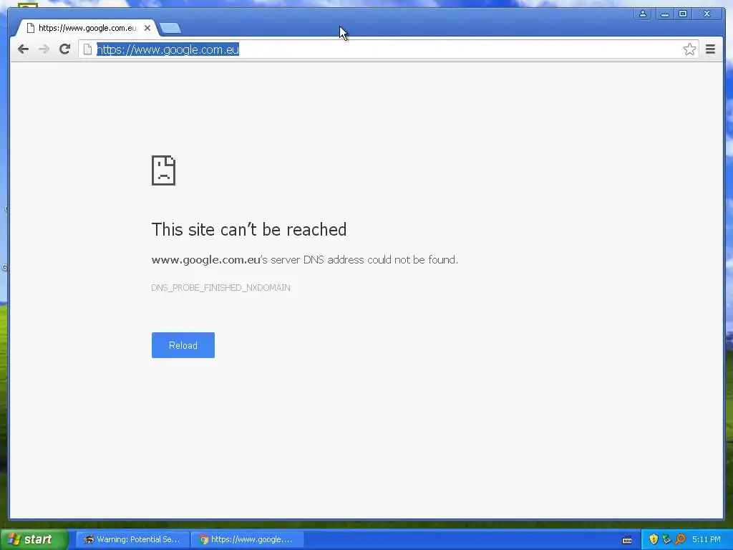The image size is (733, 550).
Task: Bookmark this page with the star icon
Action: click(689, 49)
